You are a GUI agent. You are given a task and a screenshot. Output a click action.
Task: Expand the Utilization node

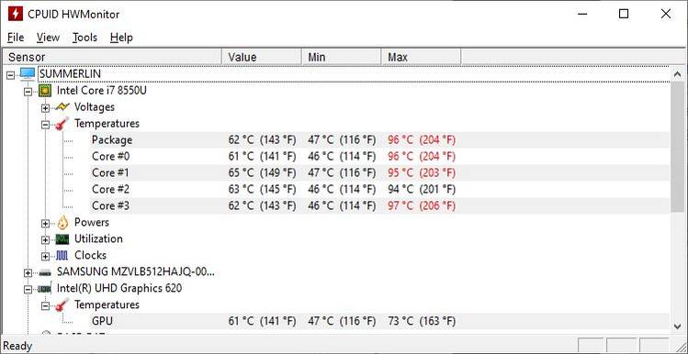click(45, 240)
